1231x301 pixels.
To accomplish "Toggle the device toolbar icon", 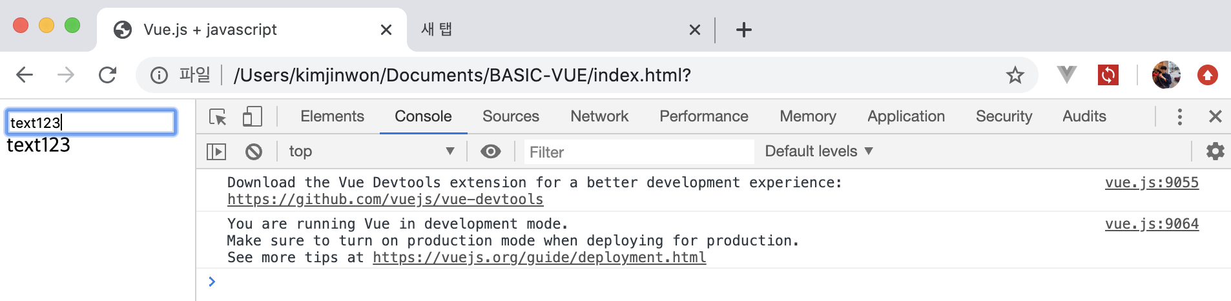I will pos(252,117).
